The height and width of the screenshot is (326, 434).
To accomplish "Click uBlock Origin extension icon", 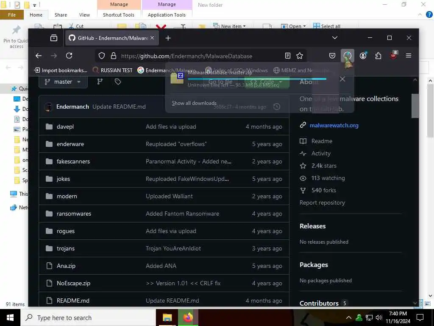I will (x=394, y=55).
